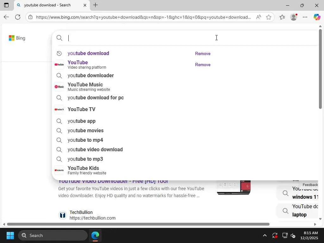Screen dimensions: 324x243
Task: Click the vertical page scrollbar thumb
Action: [x=320, y=69]
